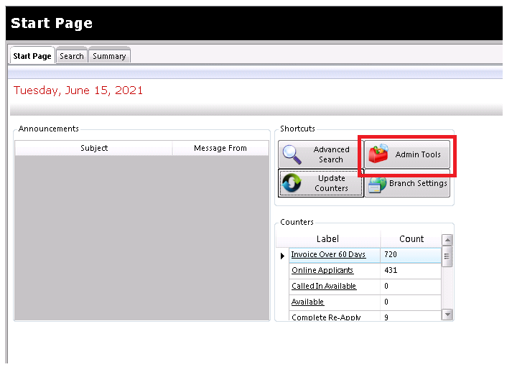
Task: Click the count 0 for Called In Available
Action: (386, 286)
